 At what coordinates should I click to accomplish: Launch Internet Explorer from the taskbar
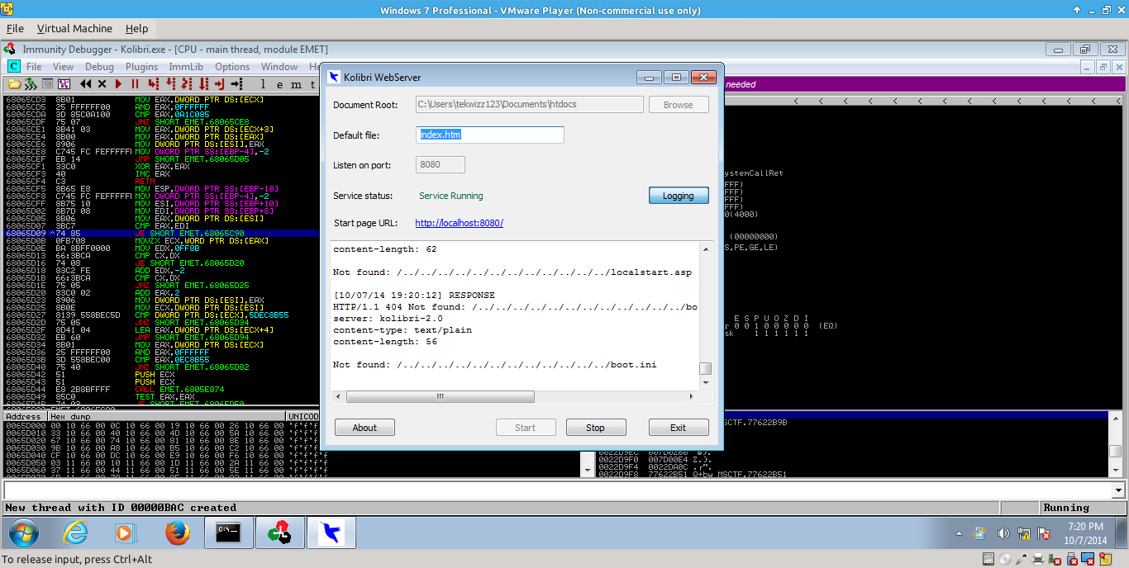(76, 533)
